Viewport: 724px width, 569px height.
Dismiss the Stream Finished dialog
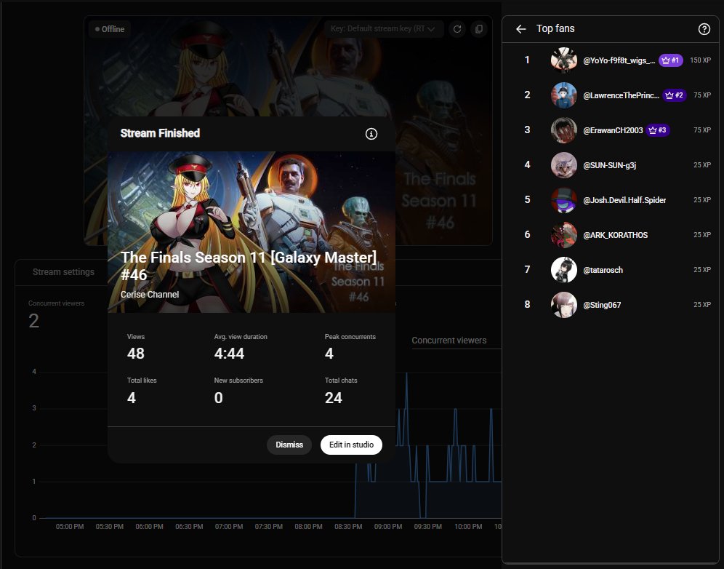pyautogui.click(x=289, y=445)
